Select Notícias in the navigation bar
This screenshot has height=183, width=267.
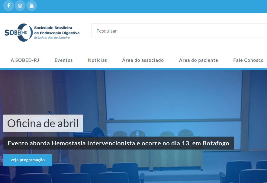click(97, 60)
